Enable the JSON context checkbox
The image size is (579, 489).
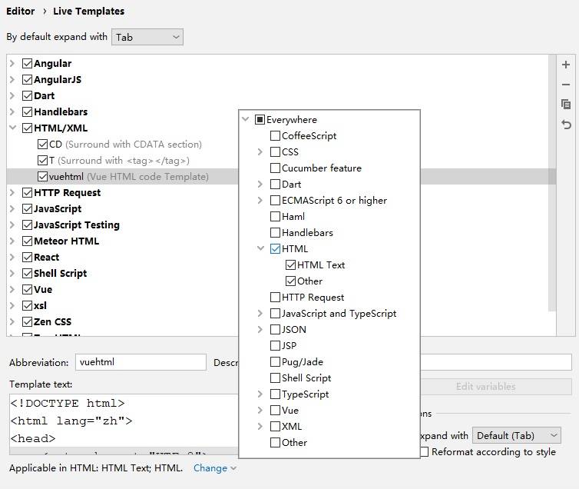(275, 330)
